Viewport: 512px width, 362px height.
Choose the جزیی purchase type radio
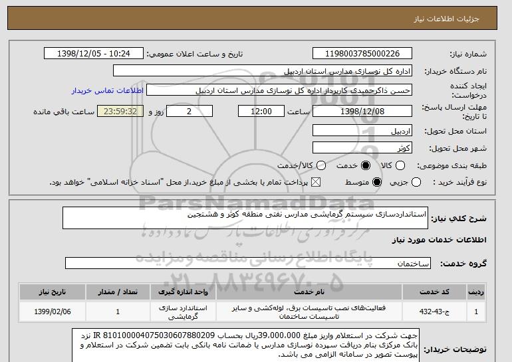pos(416,182)
